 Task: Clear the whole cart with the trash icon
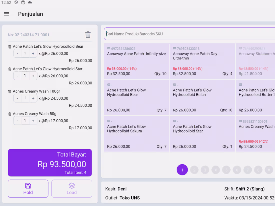pyautogui.click(x=88, y=35)
